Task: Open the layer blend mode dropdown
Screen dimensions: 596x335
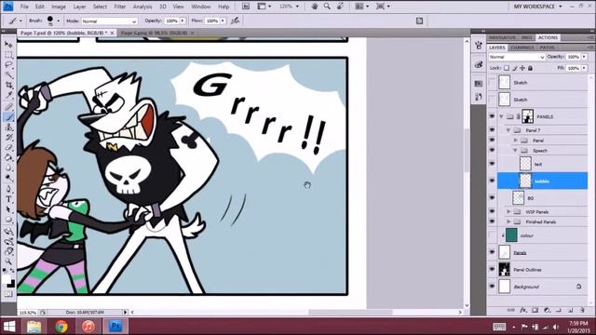Action: coord(517,57)
